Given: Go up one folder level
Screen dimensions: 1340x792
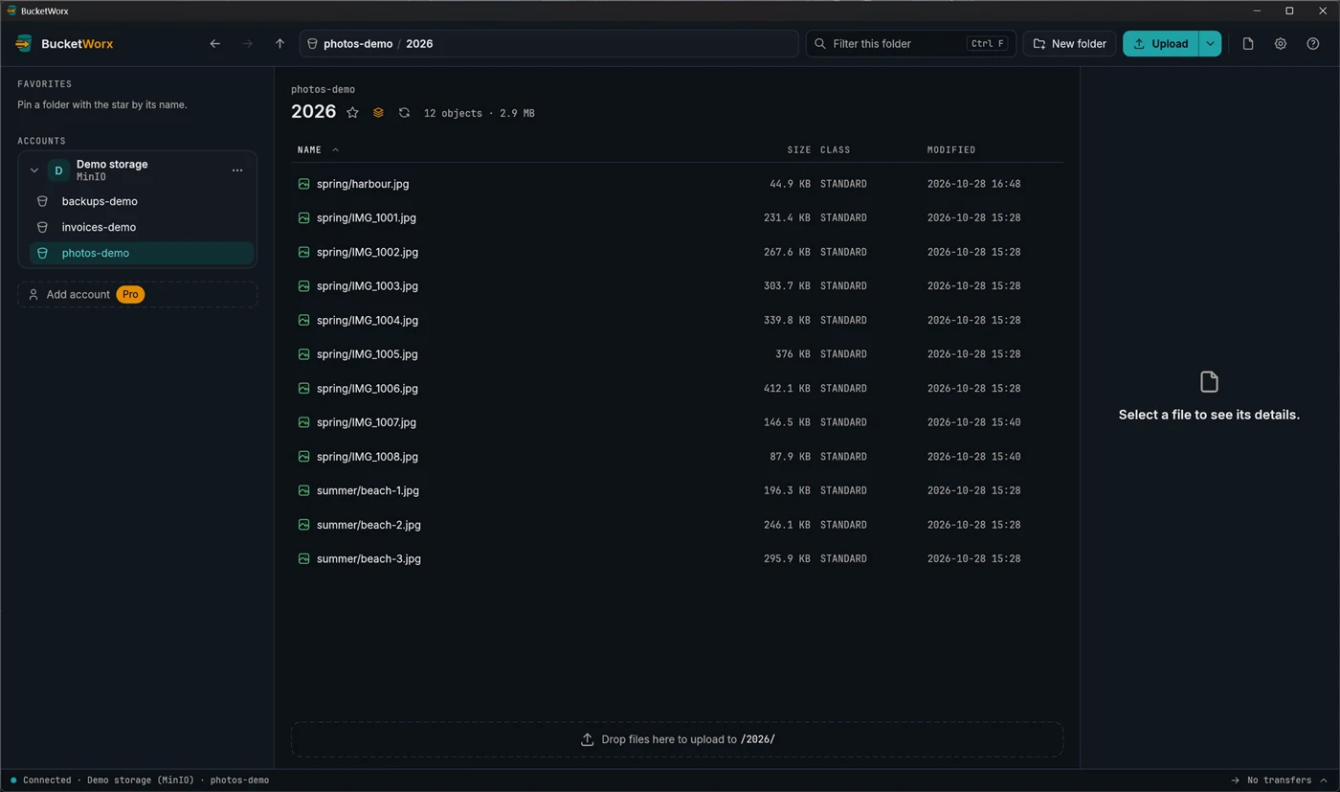Looking at the screenshot, I should [x=279, y=43].
